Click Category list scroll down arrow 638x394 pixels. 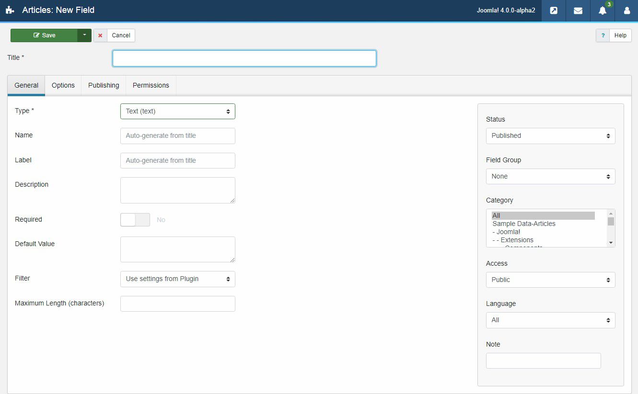coord(611,243)
